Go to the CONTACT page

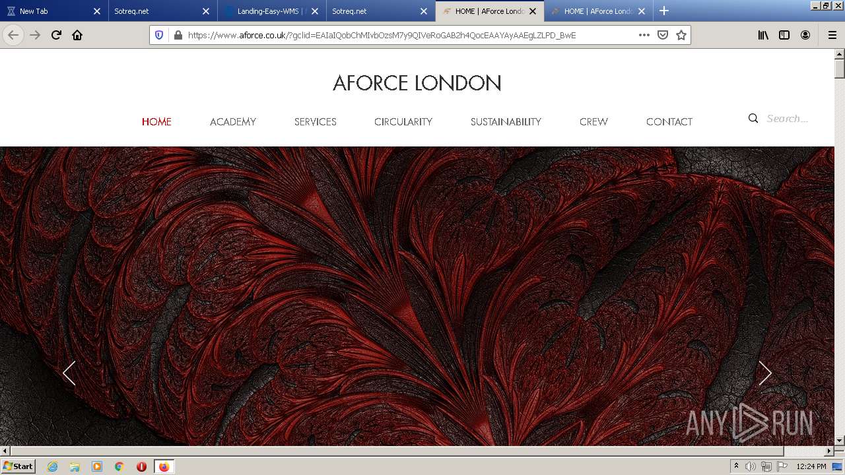click(669, 121)
